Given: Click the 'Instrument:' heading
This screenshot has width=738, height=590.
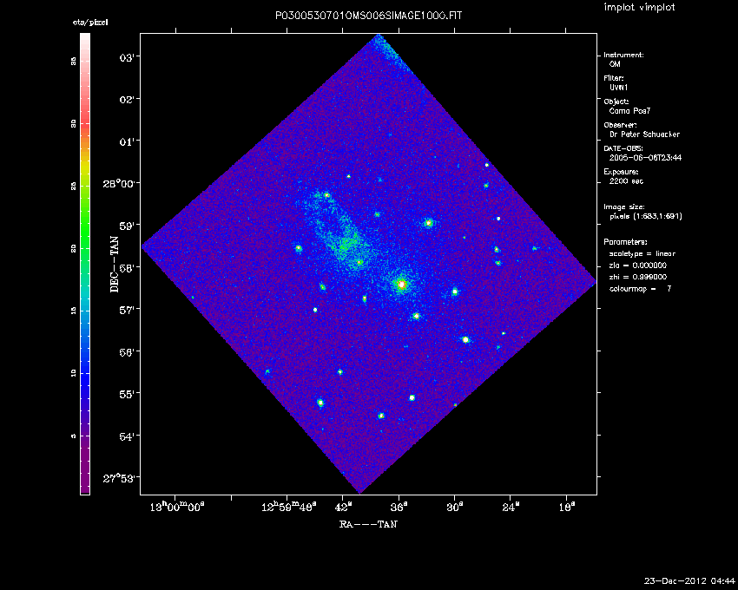Looking at the screenshot, I should click(x=623, y=55).
